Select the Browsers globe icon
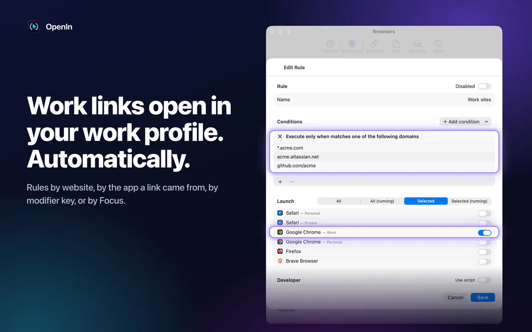Viewport: 532px width, 332px height. point(352,44)
